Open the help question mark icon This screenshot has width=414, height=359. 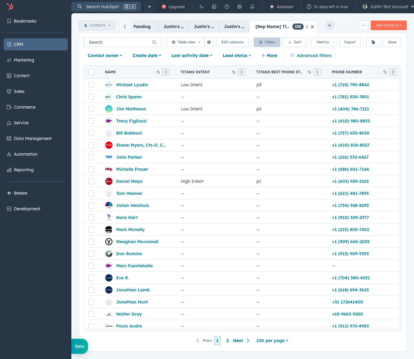coord(227,7)
